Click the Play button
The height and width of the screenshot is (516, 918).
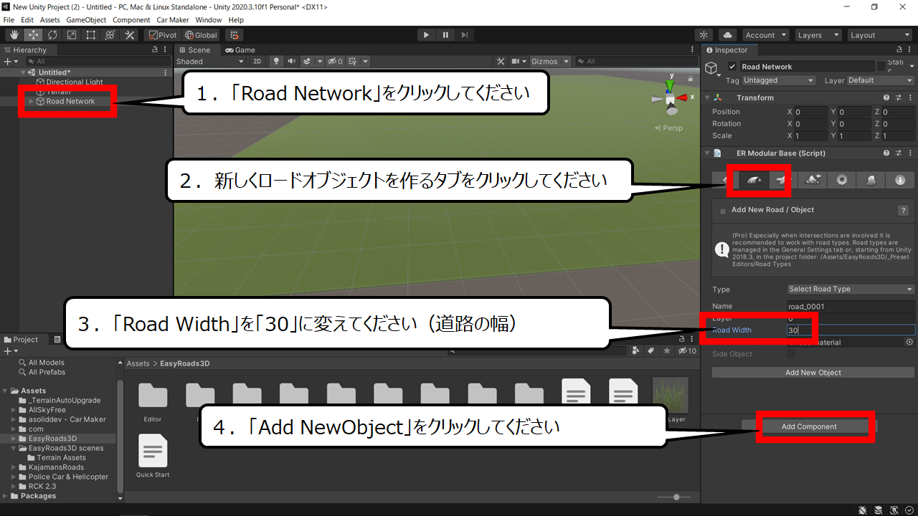point(426,35)
